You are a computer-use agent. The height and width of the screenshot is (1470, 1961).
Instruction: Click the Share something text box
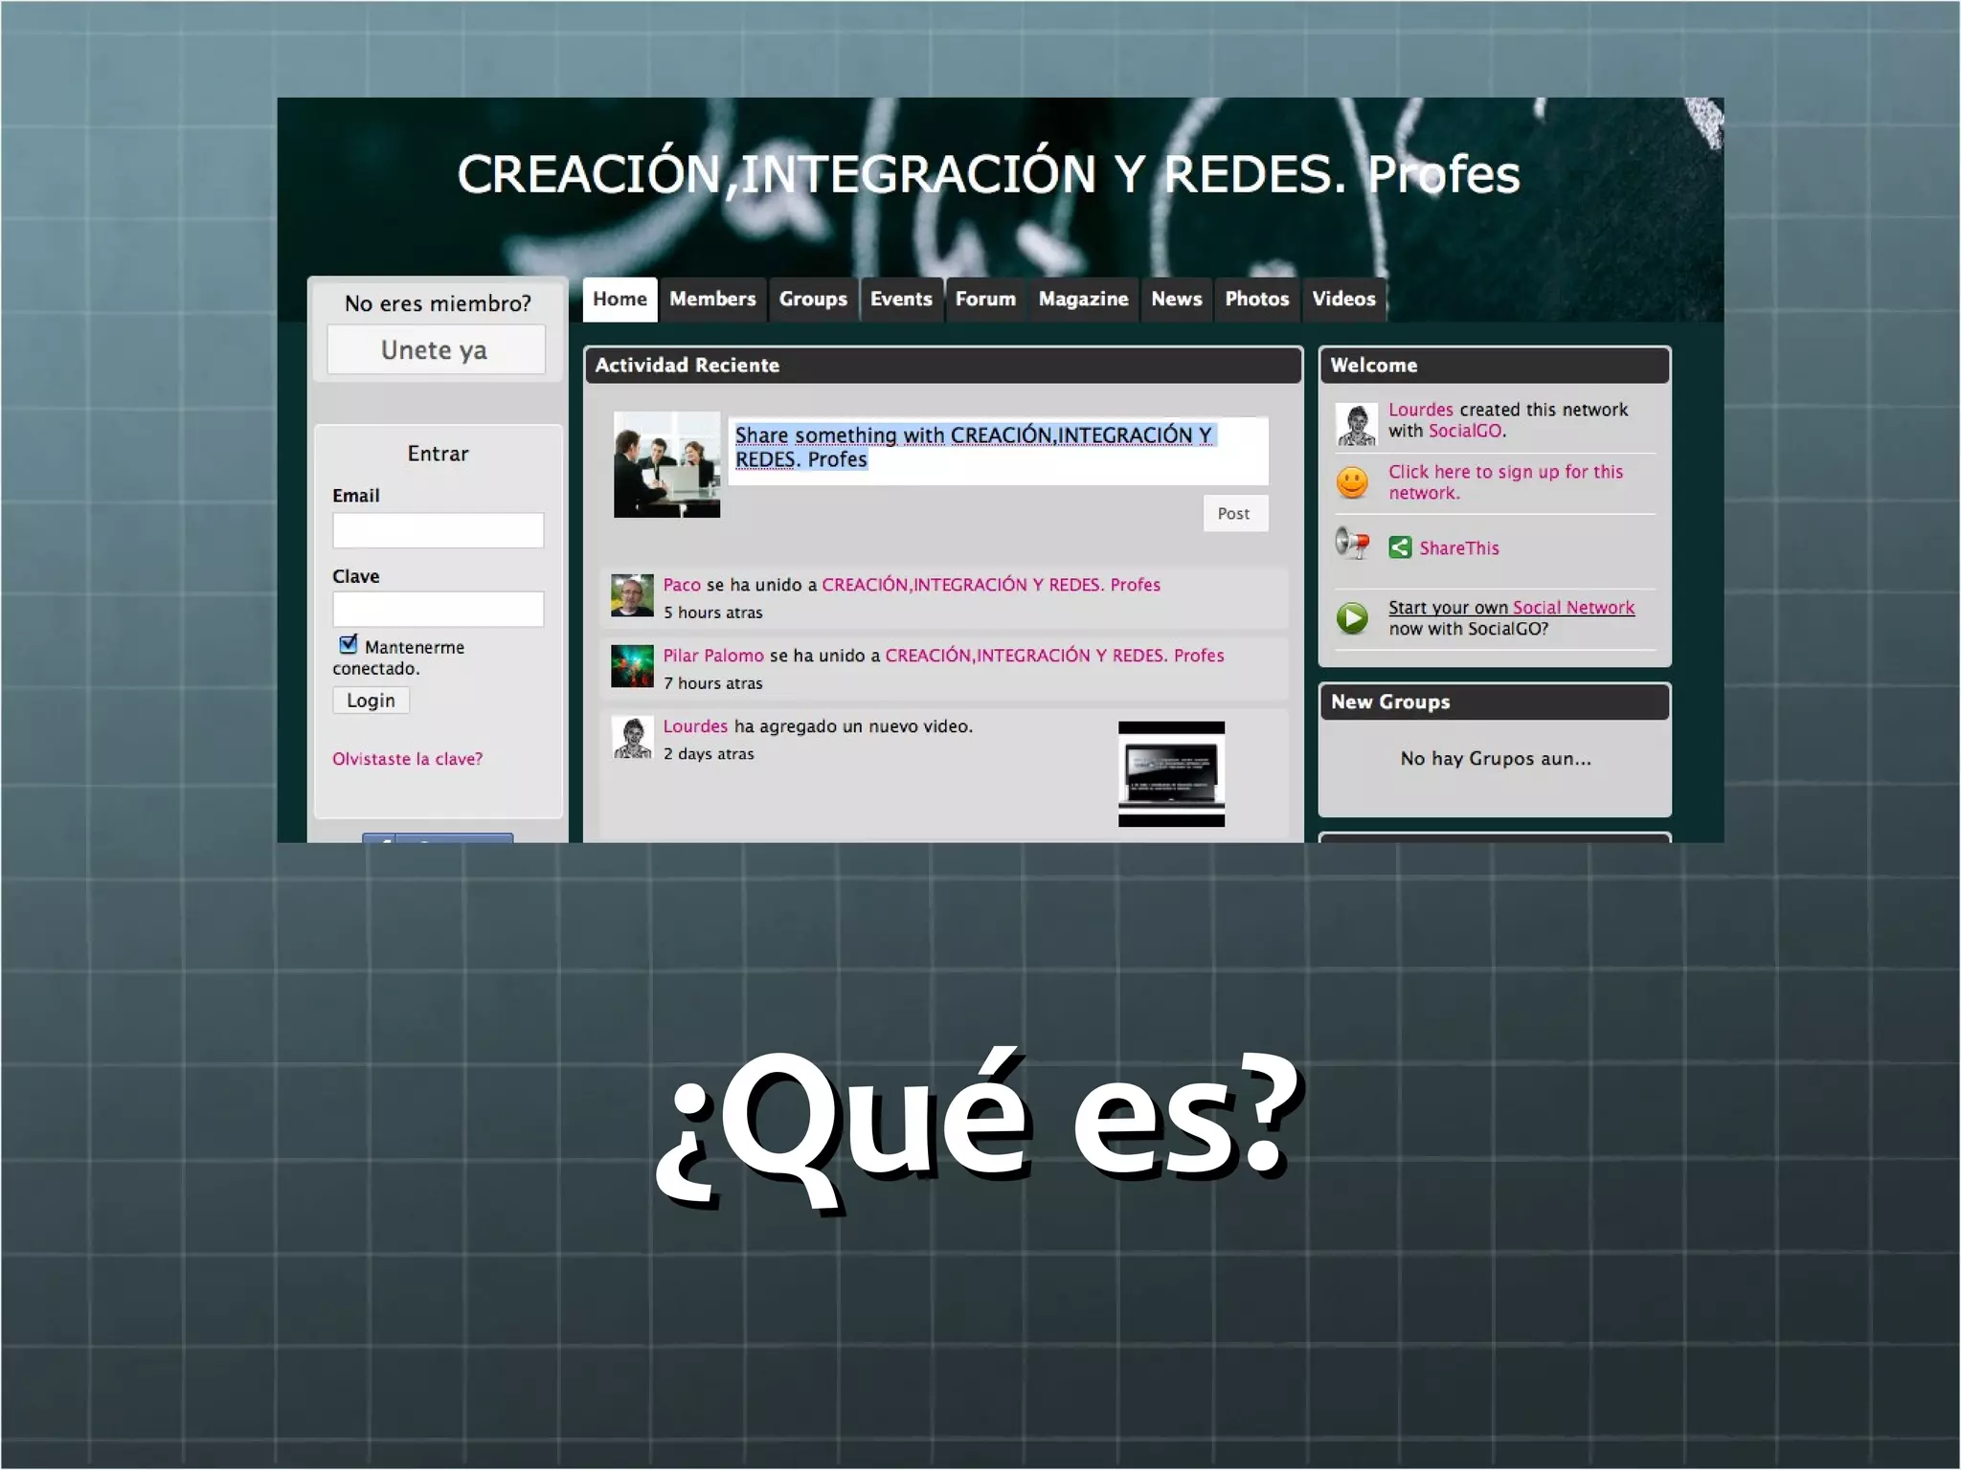[x=998, y=451]
